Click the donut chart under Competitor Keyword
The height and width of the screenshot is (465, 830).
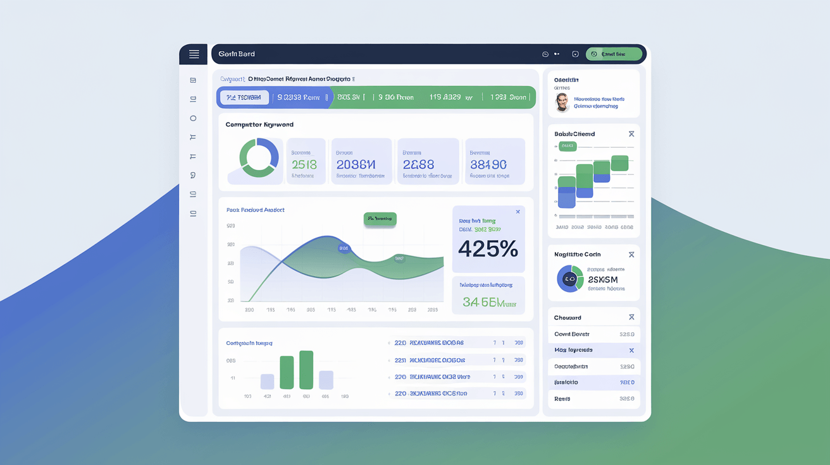tap(259, 158)
